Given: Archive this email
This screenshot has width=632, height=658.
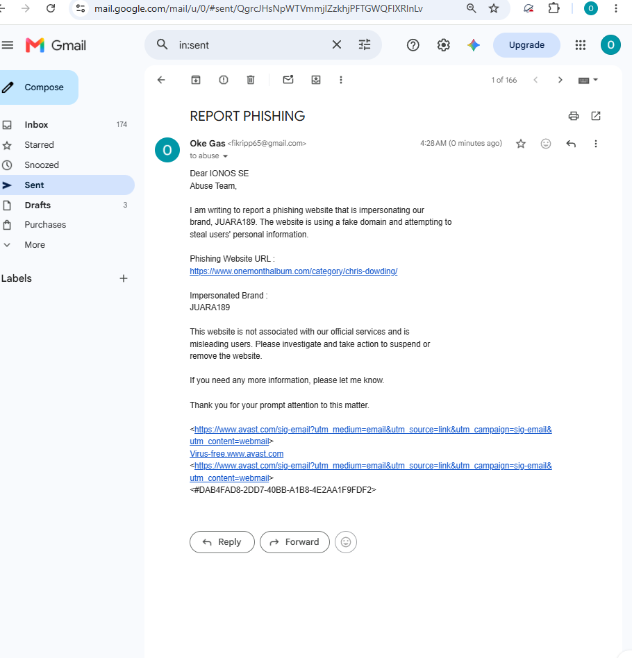Looking at the screenshot, I should pos(196,80).
